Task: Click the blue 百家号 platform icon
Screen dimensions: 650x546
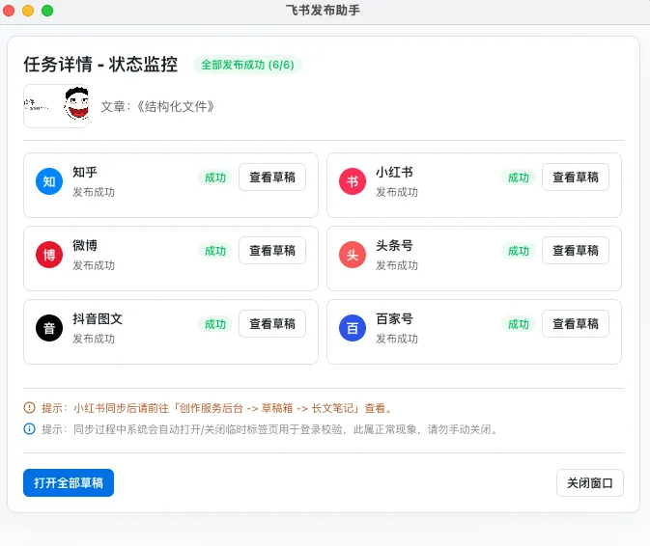Action: 353,328
